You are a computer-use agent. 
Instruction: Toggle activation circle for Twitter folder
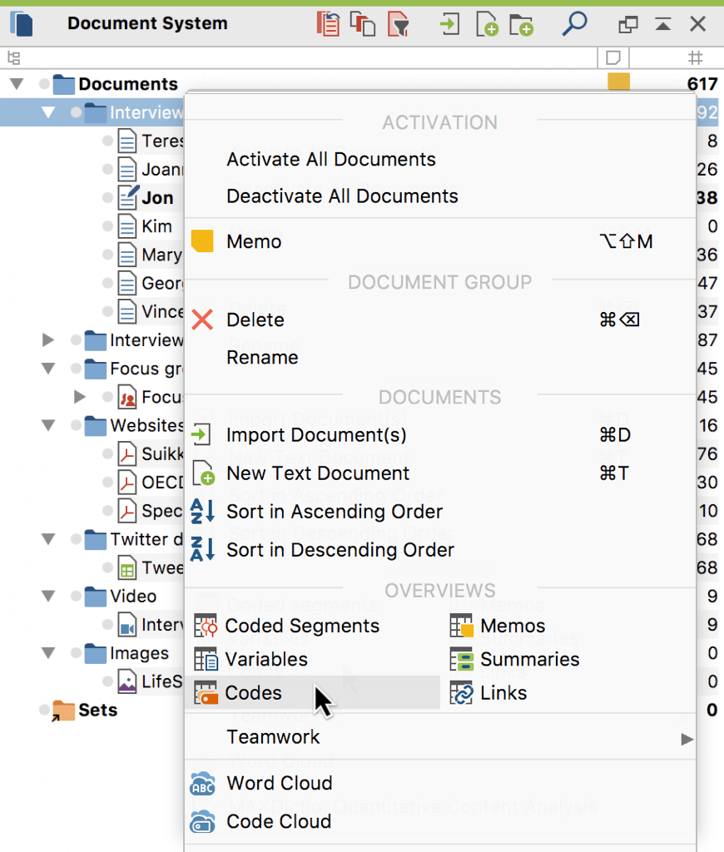pos(76,539)
